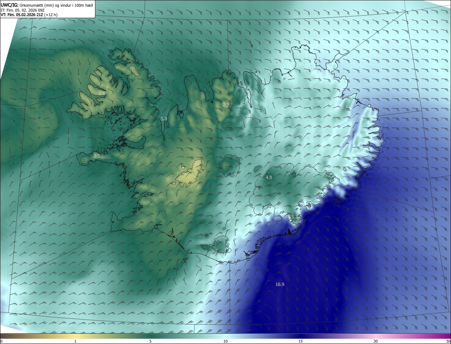Click the 3.3 value on the western peninsula
This screenshot has width=451, height=344.
tap(97, 155)
